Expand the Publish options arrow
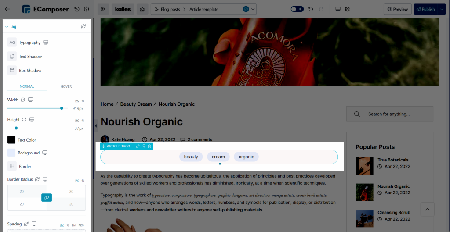Viewport: 450px width, 232px height. tap(442, 9)
